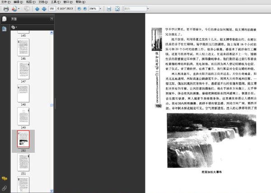Click the print icon in the toolbar
Image resolution: width=271 pixels, height=193 pixels.
tap(6, 9)
